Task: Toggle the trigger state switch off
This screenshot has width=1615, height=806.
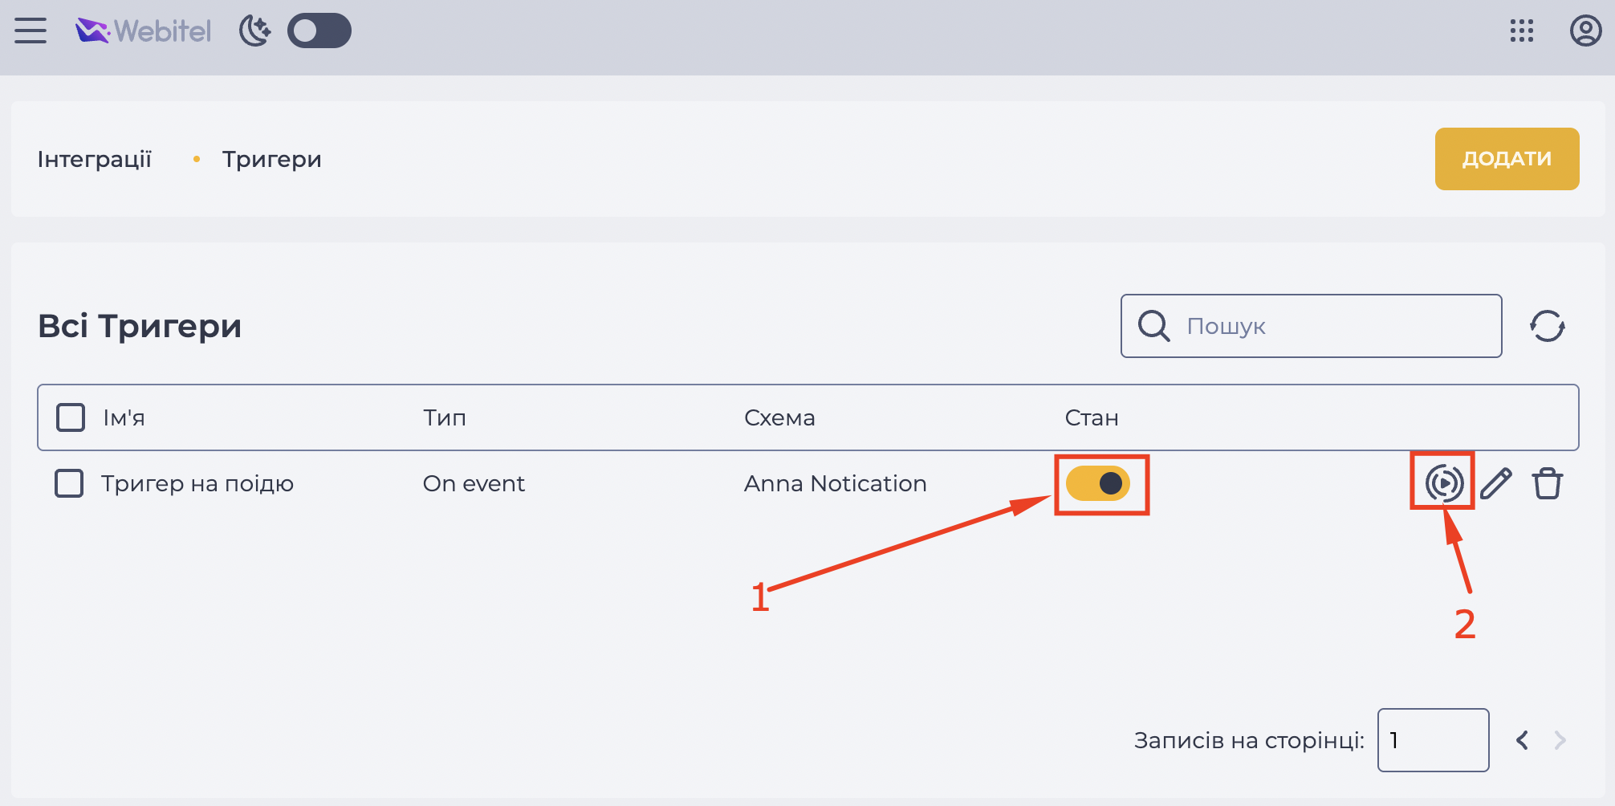Action: tap(1098, 483)
